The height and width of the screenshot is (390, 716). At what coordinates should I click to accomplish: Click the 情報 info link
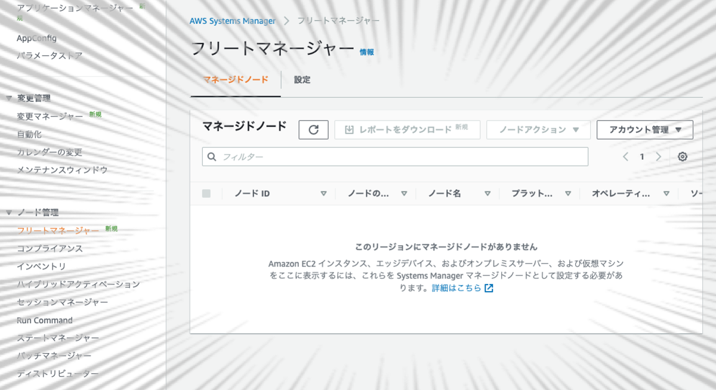click(x=367, y=52)
